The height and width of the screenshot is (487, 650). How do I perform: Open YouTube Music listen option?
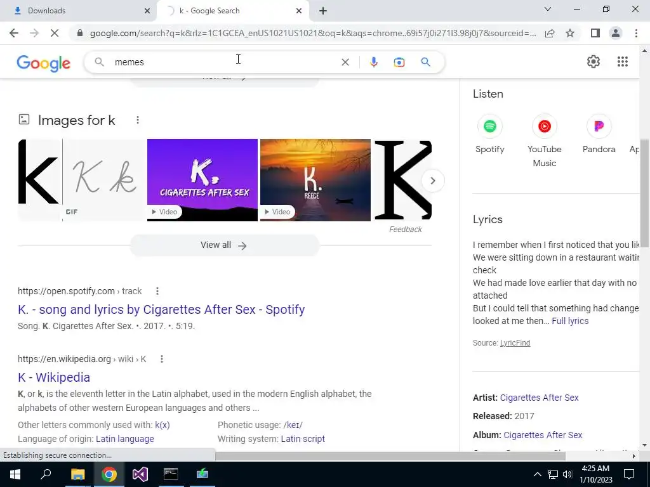(x=544, y=141)
